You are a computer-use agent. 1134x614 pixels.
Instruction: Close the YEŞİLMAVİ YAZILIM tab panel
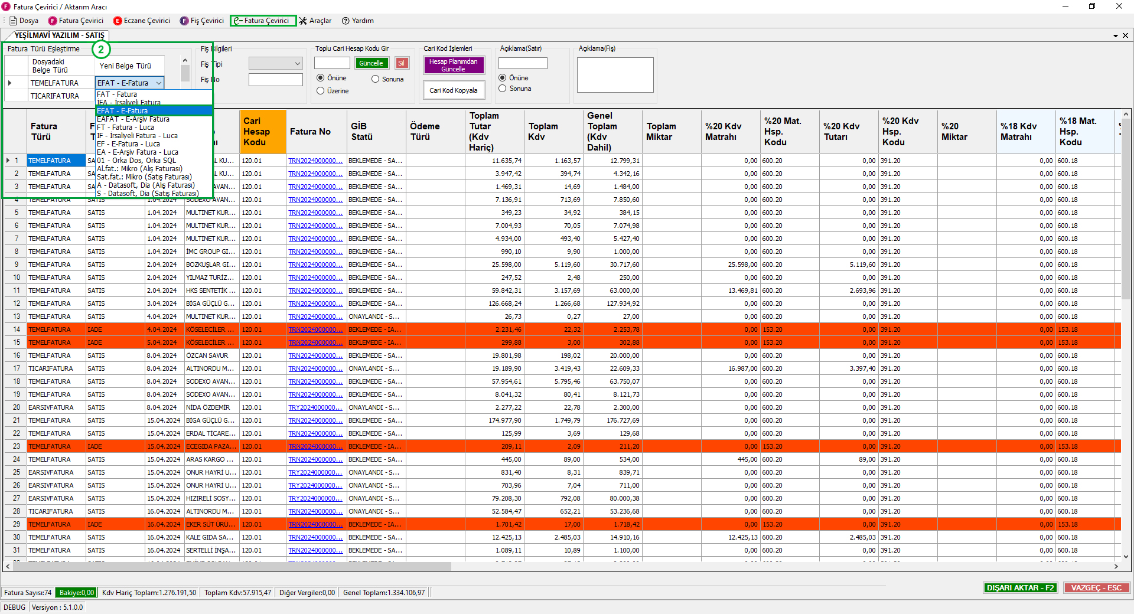click(x=1125, y=35)
